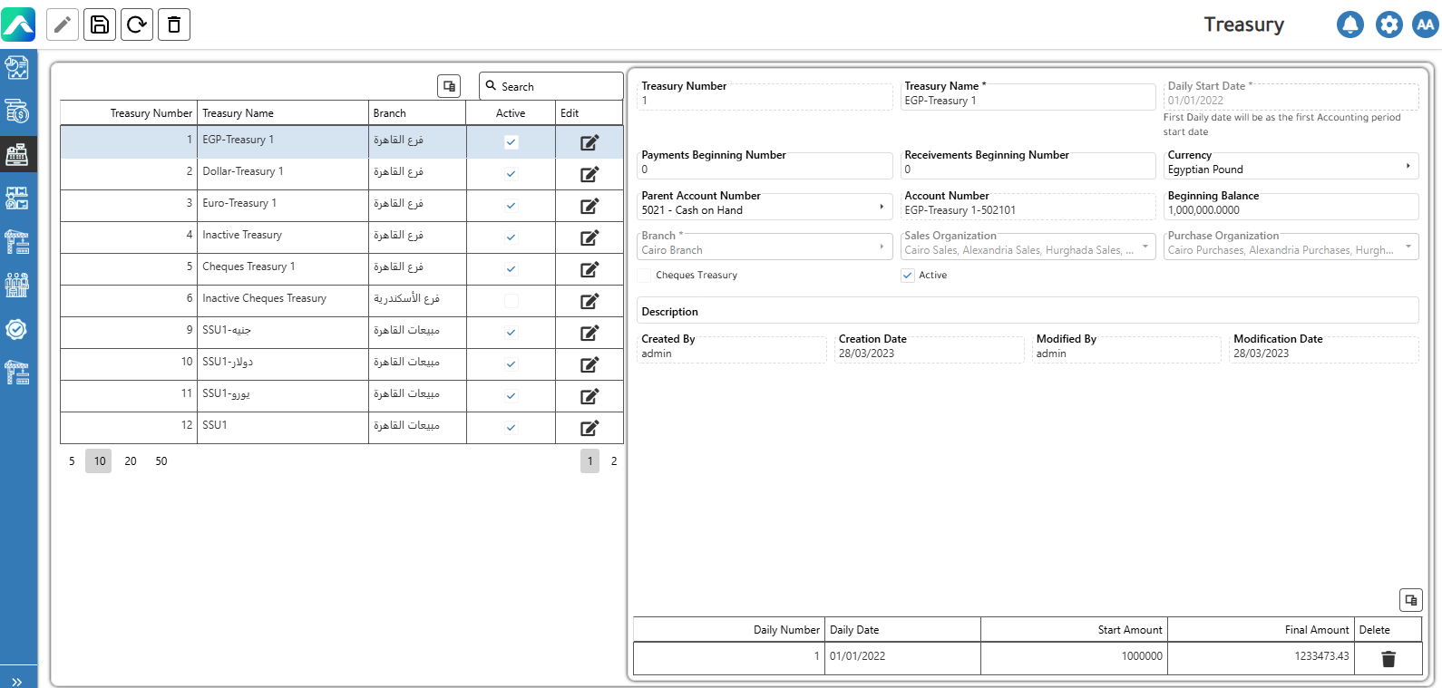Toggle Active checkbox for Inactive Cheques Treasury row
1442x688 pixels.
[512, 301]
